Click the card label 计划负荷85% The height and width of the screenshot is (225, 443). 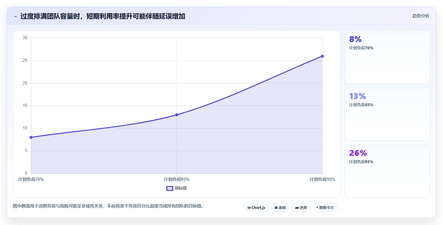pos(361,105)
